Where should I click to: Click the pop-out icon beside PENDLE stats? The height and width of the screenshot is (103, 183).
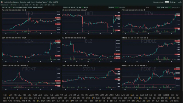coord(147,38)
